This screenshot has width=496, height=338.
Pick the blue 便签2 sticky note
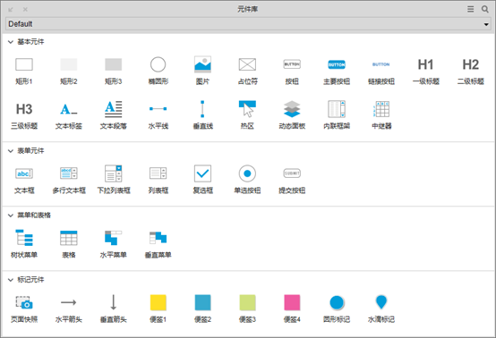(202, 308)
